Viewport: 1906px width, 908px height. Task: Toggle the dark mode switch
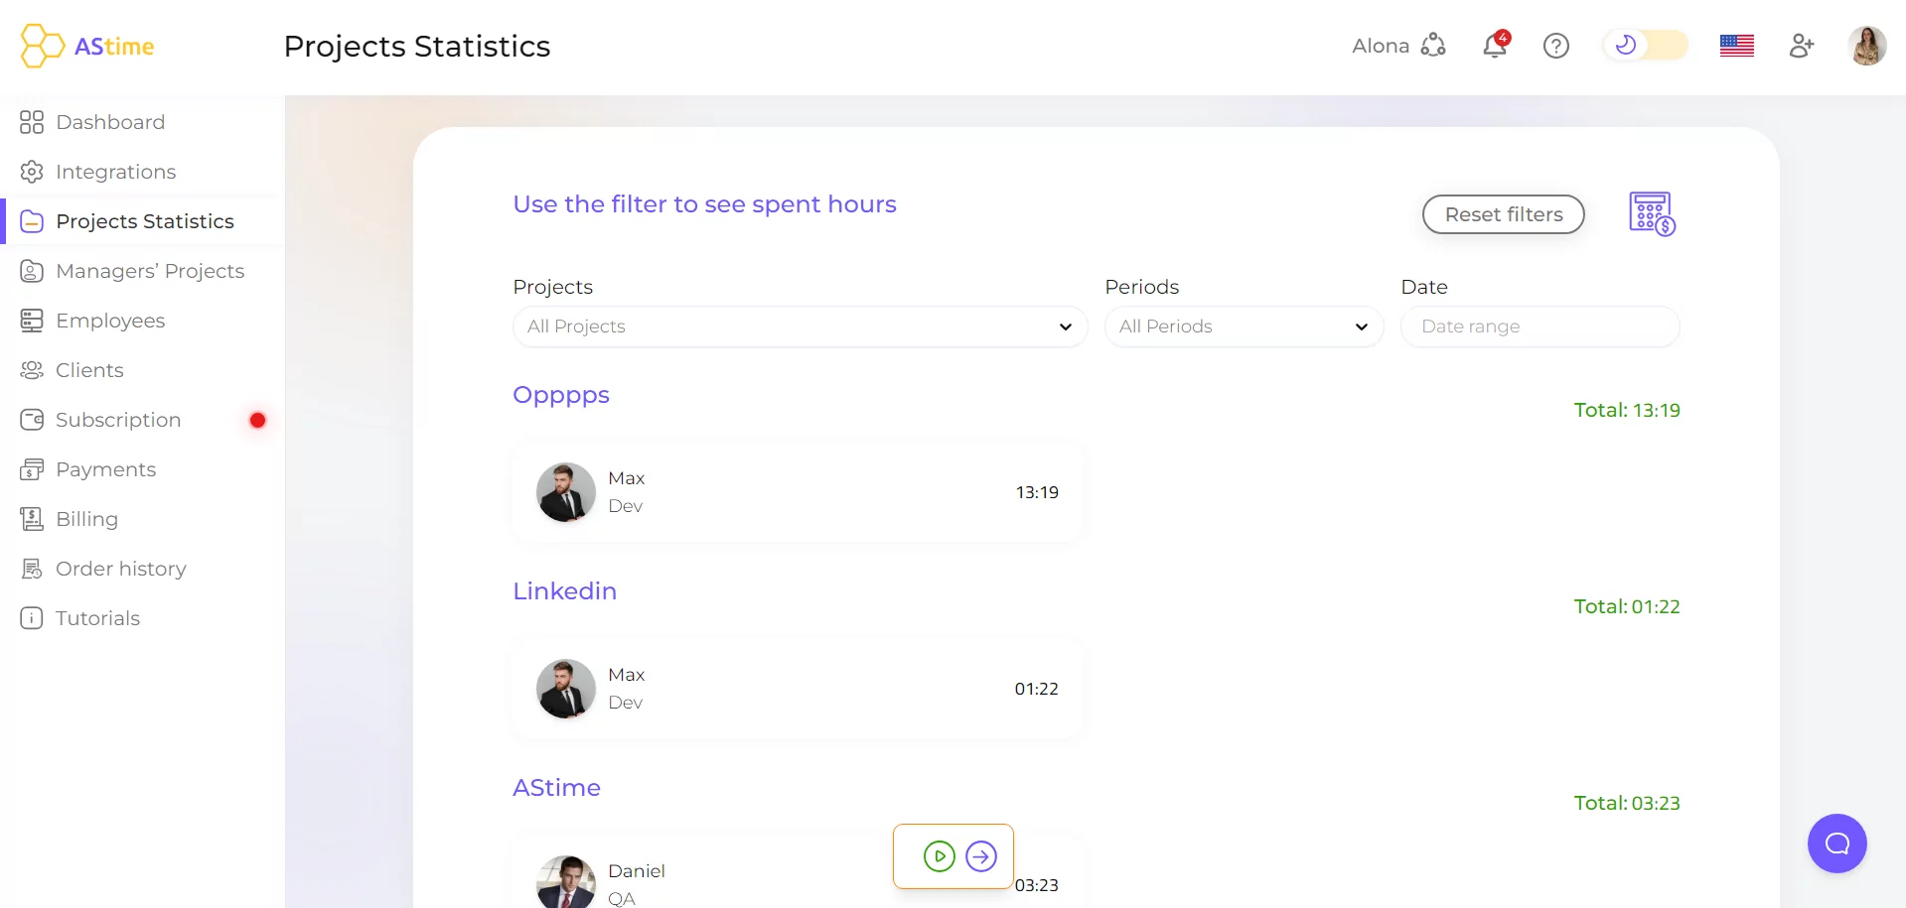click(x=1646, y=46)
